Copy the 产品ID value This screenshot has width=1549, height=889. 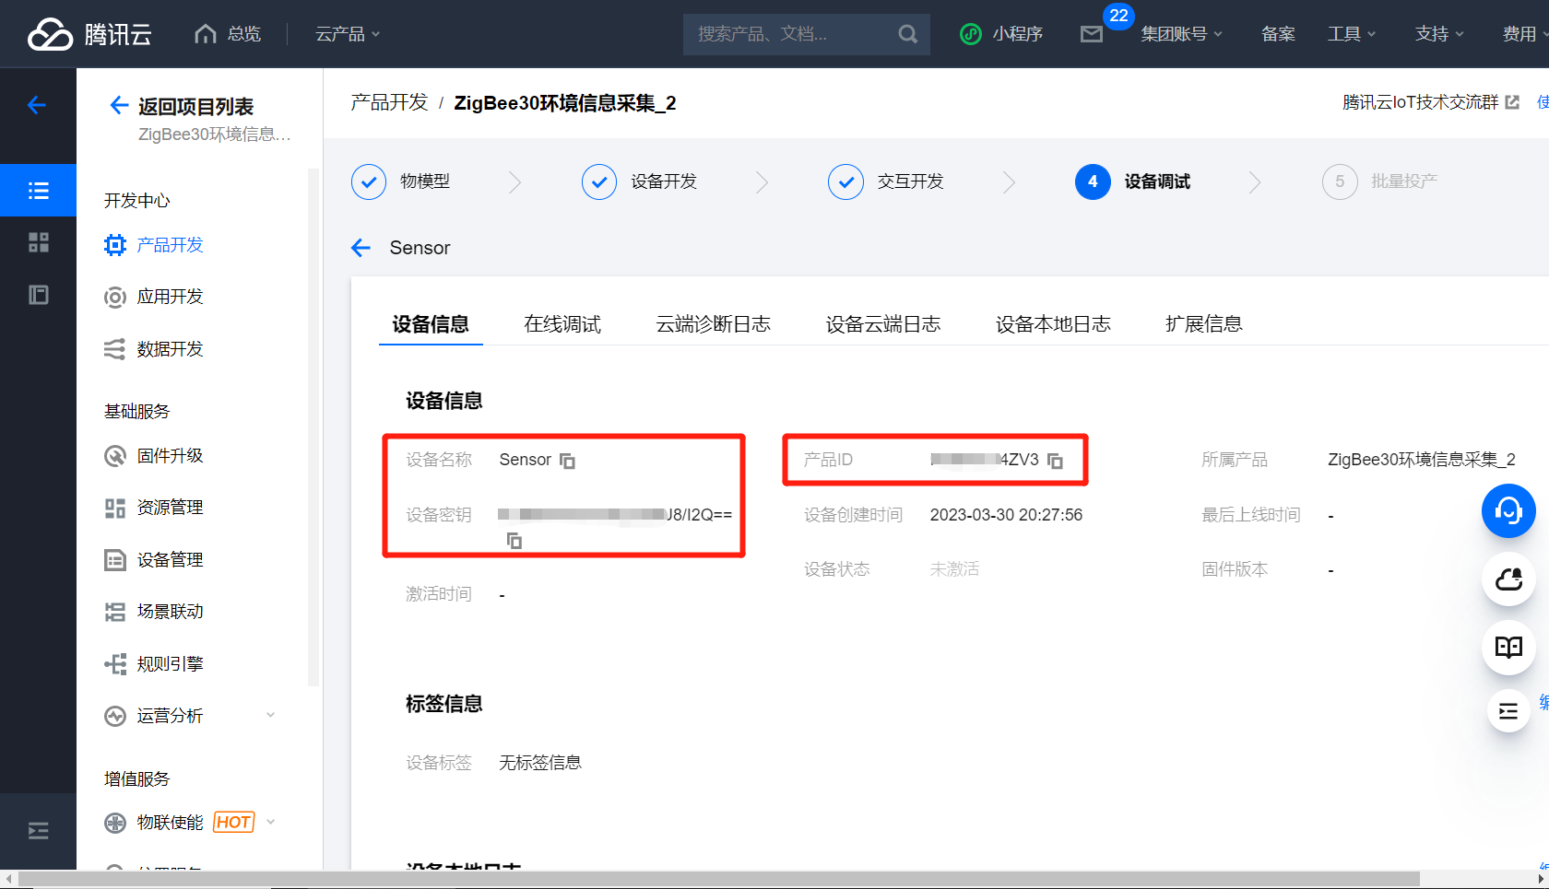click(1055, 461)
